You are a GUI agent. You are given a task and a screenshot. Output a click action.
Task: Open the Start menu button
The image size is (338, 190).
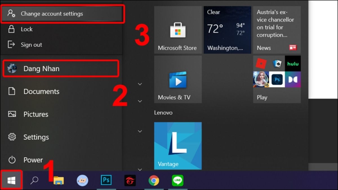coord(11,180)
